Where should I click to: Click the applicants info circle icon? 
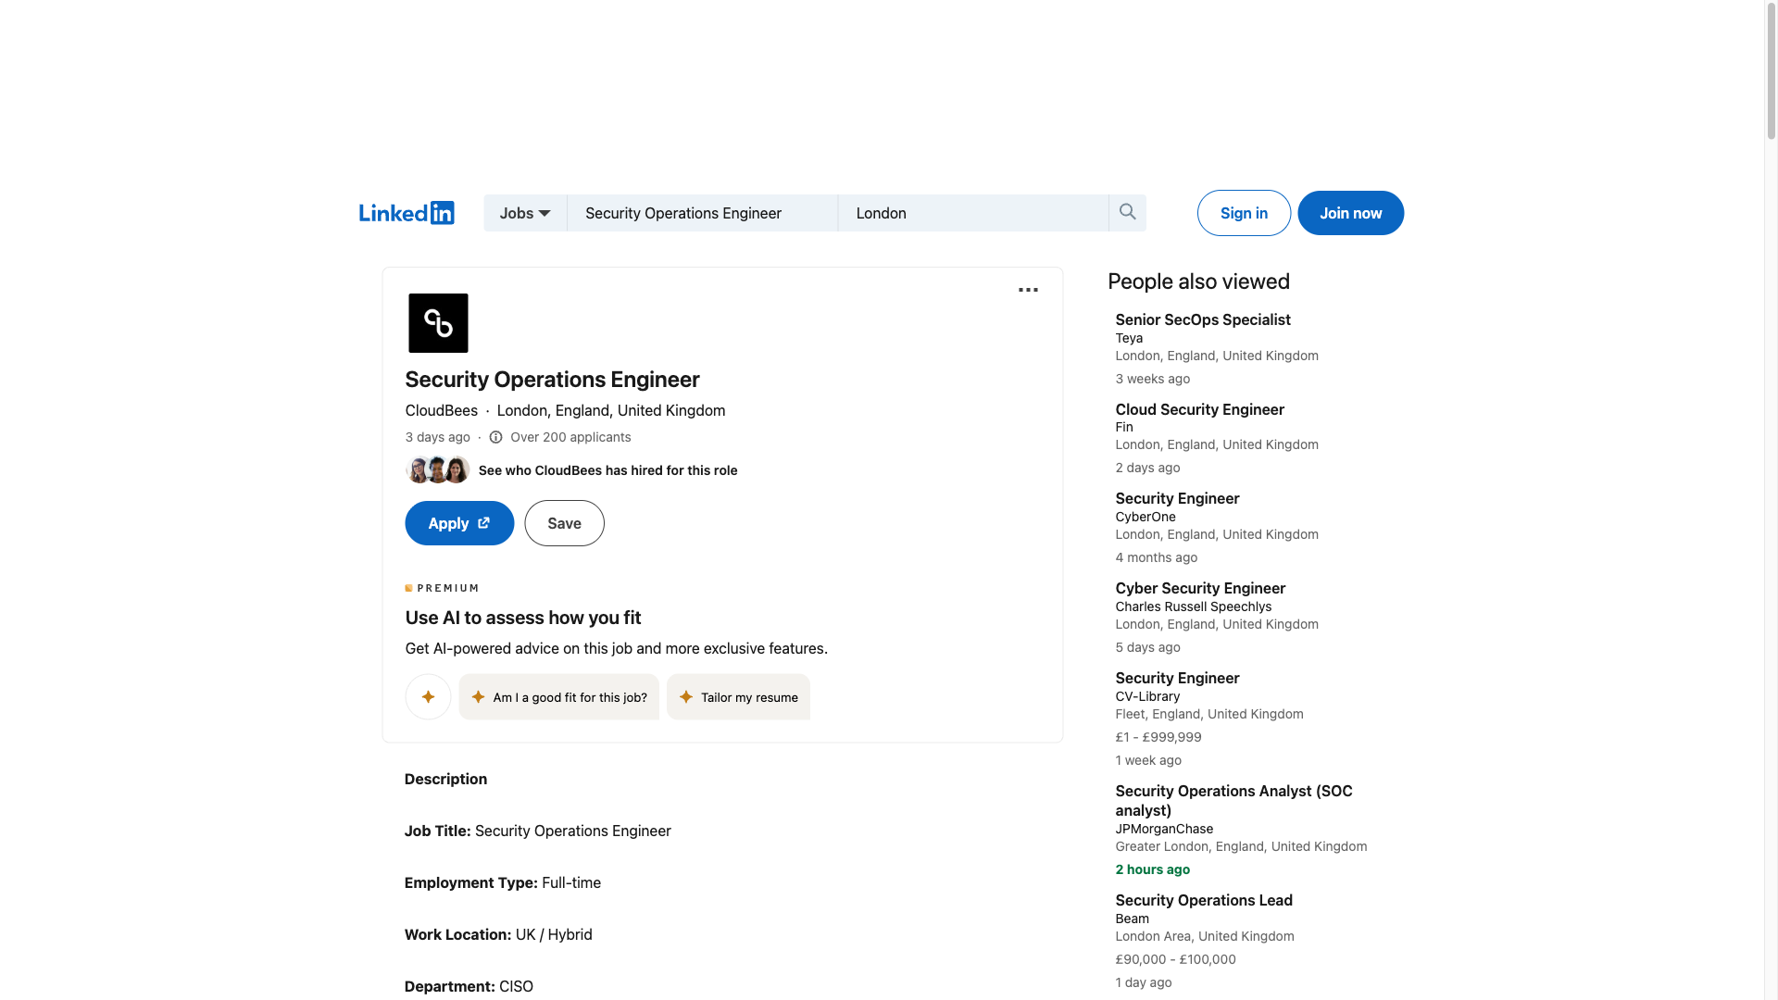pyautogui.click(x=495, y=437)
